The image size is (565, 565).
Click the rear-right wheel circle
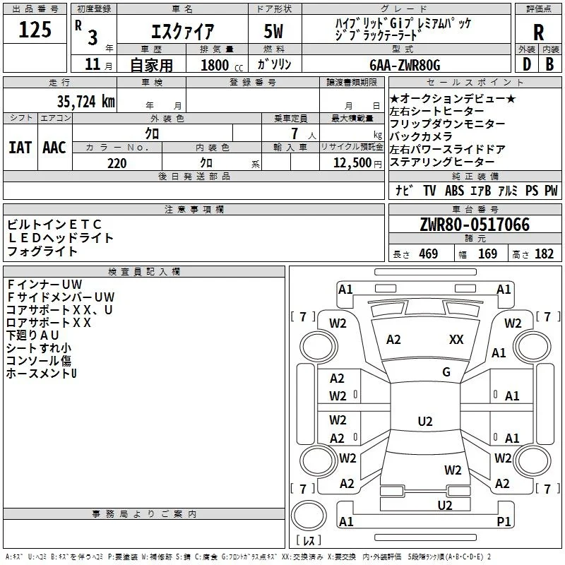coord(533,461)
